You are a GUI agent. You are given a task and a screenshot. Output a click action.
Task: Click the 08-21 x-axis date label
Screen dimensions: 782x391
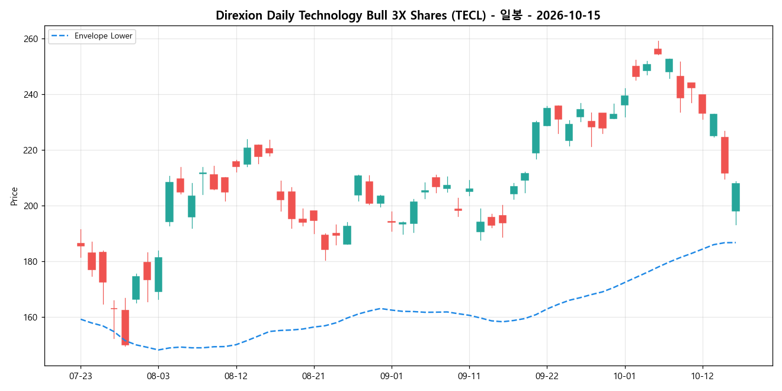[x=313, y=376]
